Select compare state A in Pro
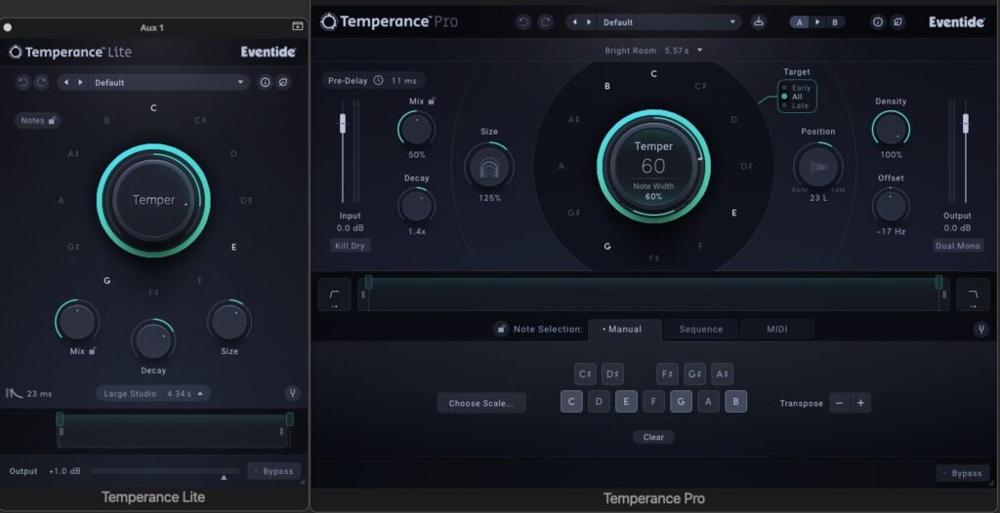The height and width of the screenshot is (513, 1000). (x=799, y=22)
